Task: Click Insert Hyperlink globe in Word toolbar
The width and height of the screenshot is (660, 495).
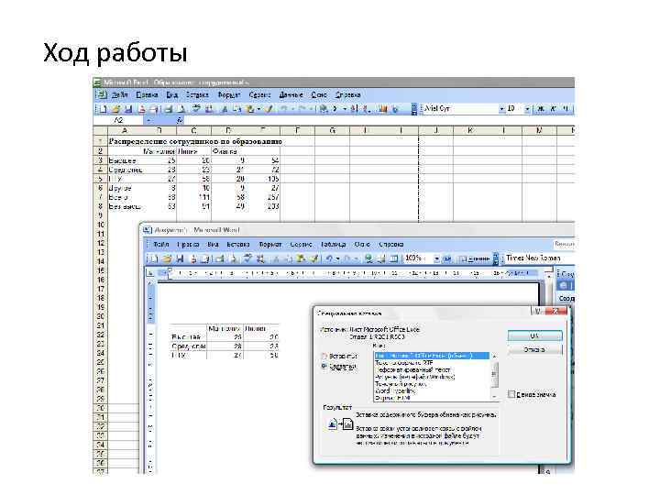Action: coord(368,258)
